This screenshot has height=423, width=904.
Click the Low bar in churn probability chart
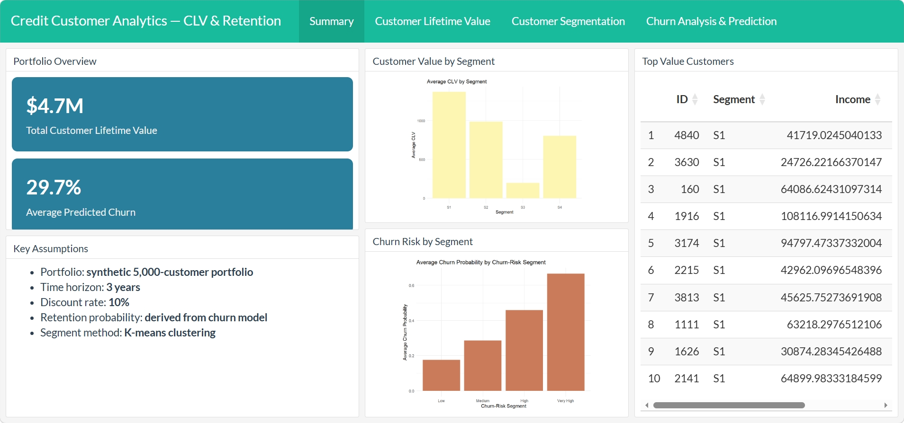point(441,375)
